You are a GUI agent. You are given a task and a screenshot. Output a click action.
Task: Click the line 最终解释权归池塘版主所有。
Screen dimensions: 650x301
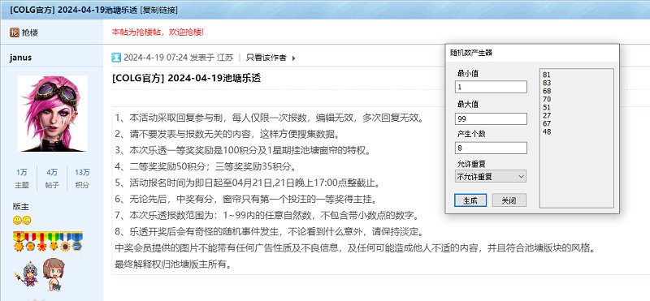[173, 264]
